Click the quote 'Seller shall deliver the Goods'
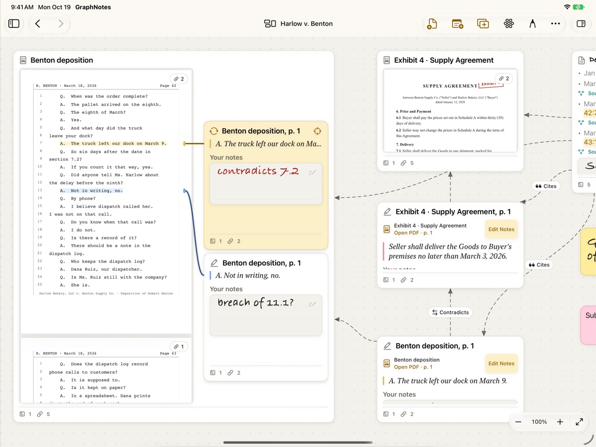 point(450,251)
